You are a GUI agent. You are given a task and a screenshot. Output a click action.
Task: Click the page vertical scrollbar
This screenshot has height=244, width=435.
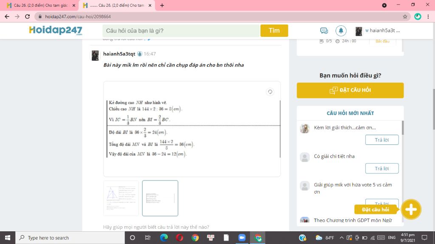[433, 109]
